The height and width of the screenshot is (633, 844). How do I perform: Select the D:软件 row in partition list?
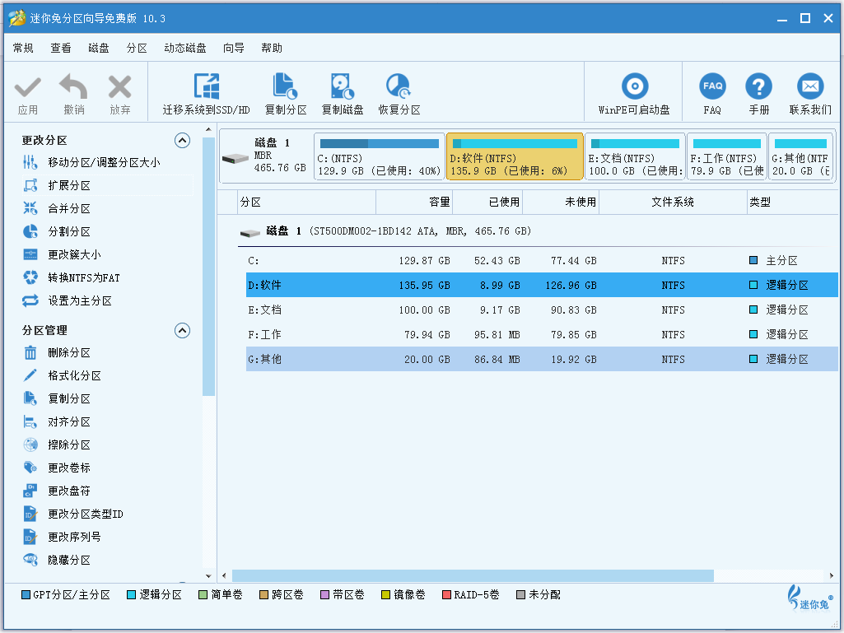click(542, 286)
